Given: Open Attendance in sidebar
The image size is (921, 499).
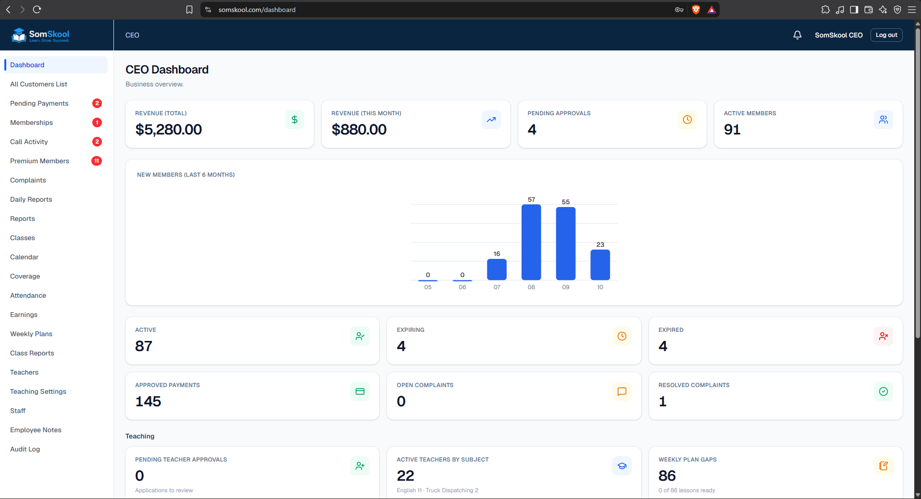Looking at the screenshot, I should (56, 295).
